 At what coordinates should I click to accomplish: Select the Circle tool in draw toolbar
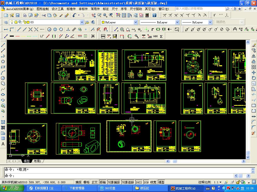click(x=3, y=78)
